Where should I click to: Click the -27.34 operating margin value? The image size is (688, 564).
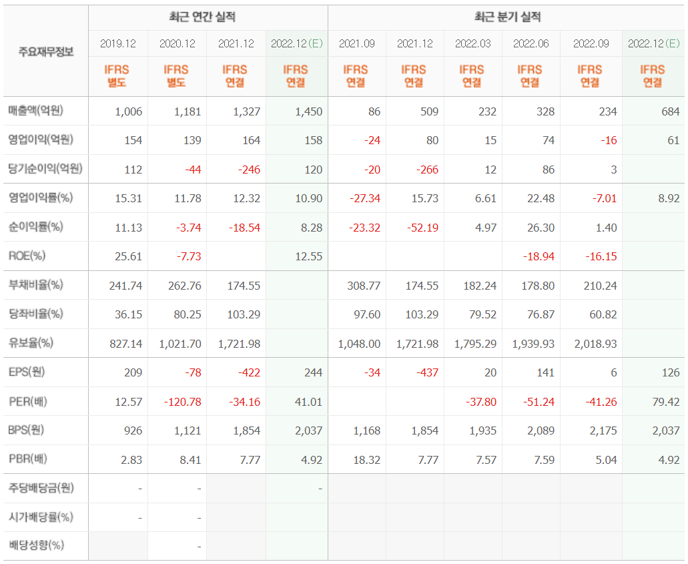pyautogui.click(x=365, y=198)
